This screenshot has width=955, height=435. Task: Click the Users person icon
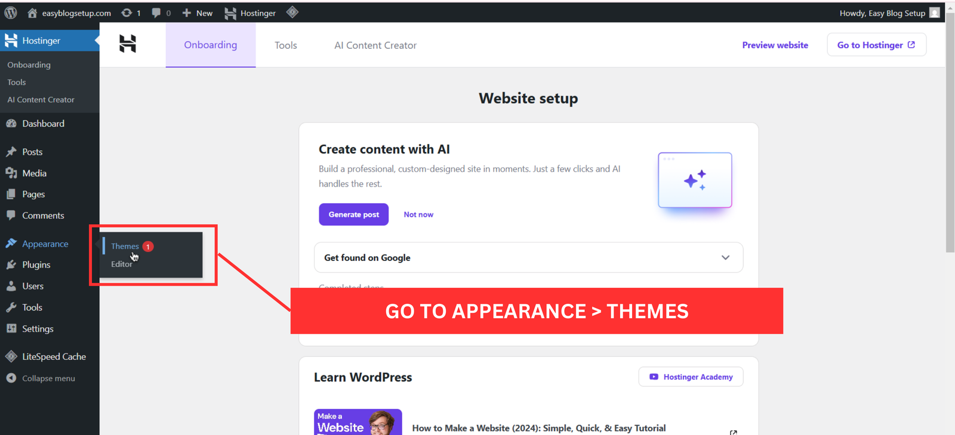coord(11,286)
